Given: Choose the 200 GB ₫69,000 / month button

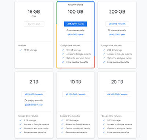Looking at the screenshot, I should (117, 24).
